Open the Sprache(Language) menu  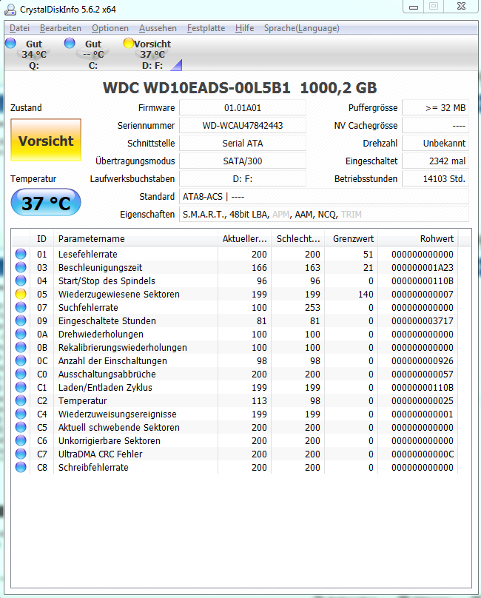click(302, 28)
